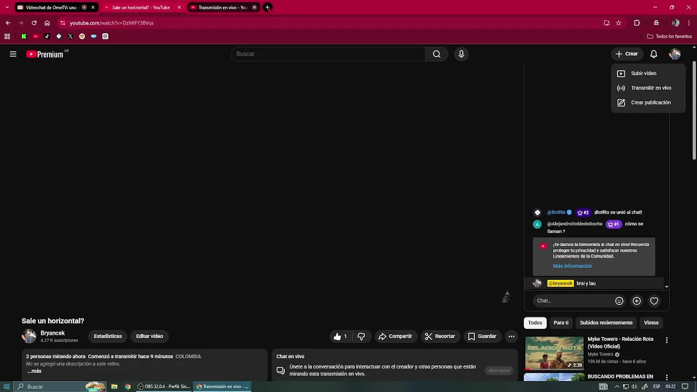Open options for Myke Towers video

tap(667, 340)
